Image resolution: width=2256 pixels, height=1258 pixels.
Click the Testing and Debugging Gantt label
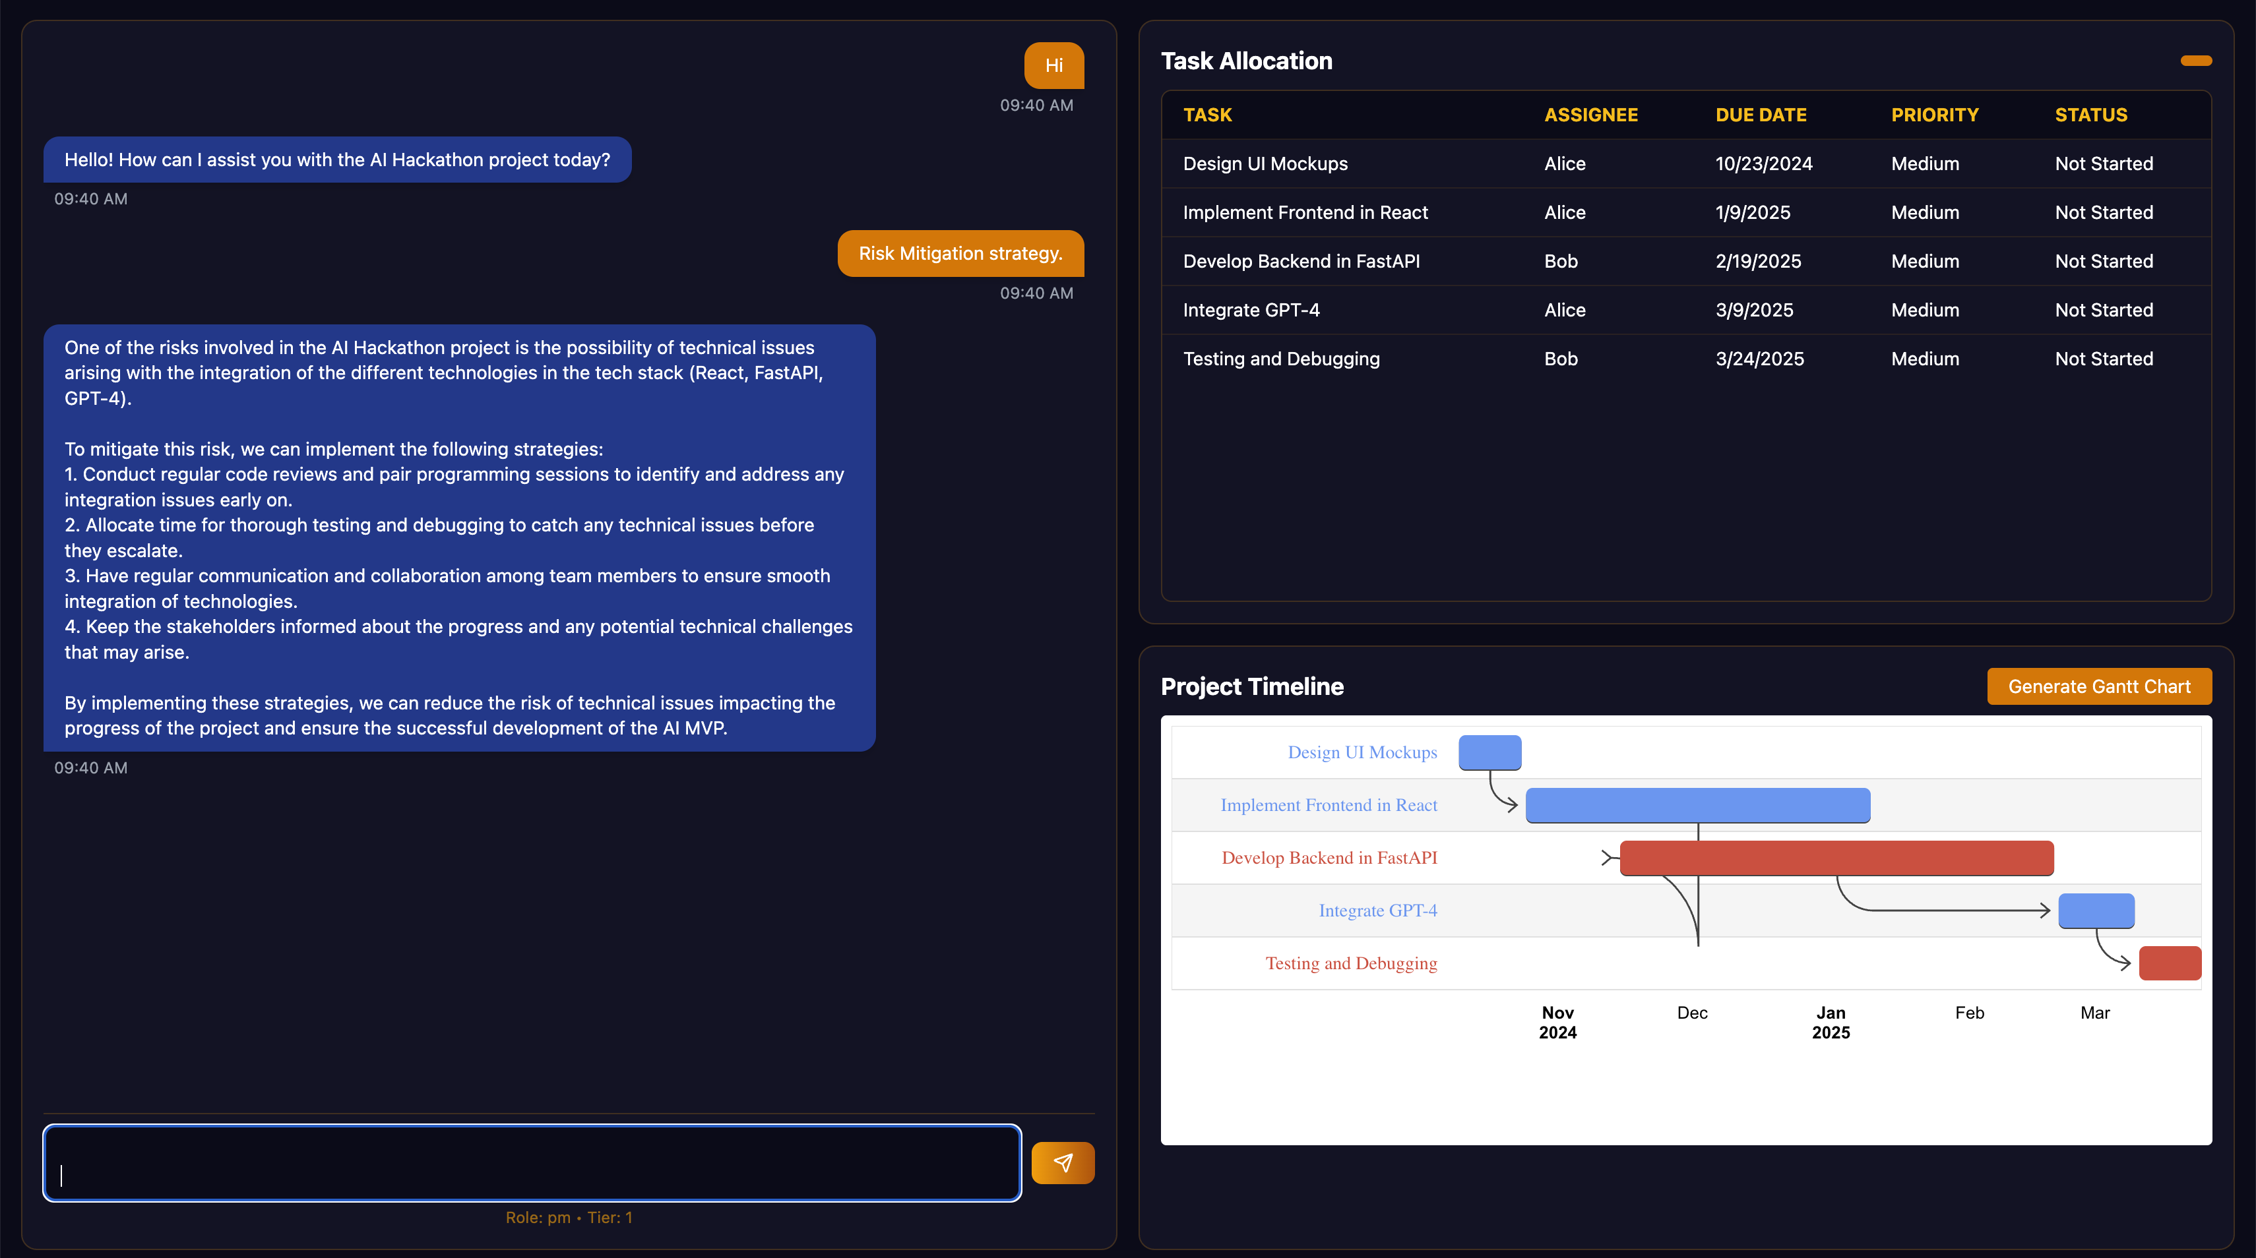pyautogui.click(x=1350, y=963)
